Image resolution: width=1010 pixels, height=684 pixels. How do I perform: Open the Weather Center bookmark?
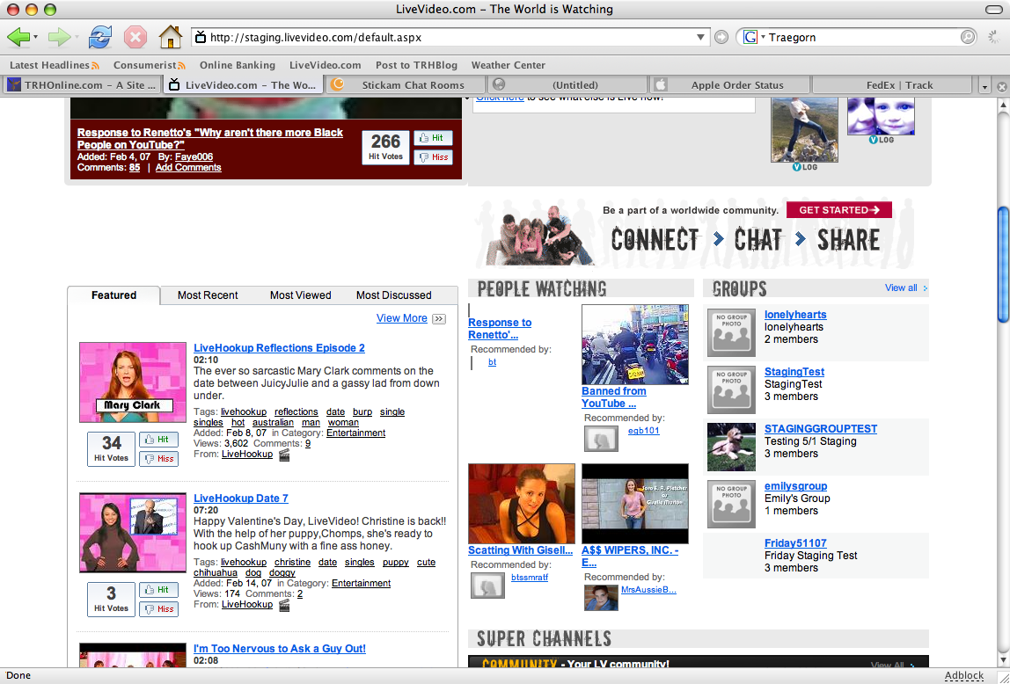[x=509, y=65]
